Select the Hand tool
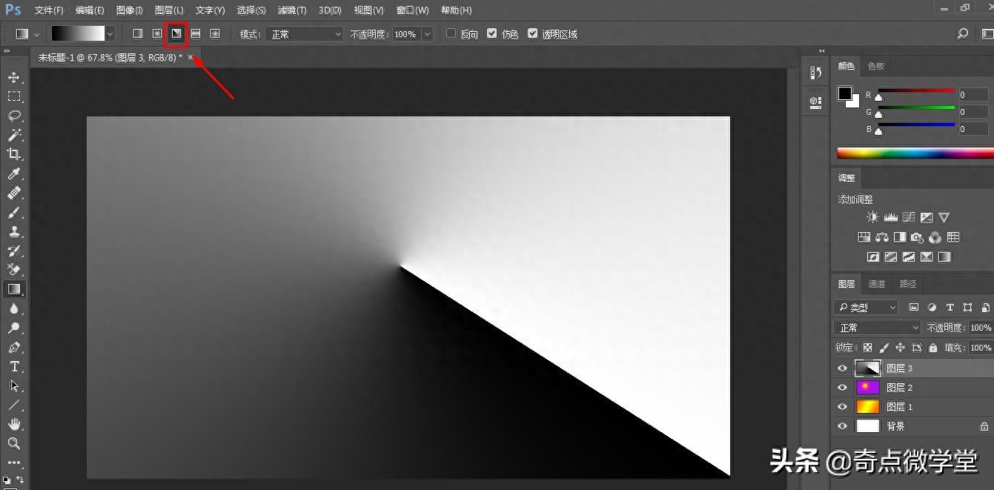 pos(13,424)
